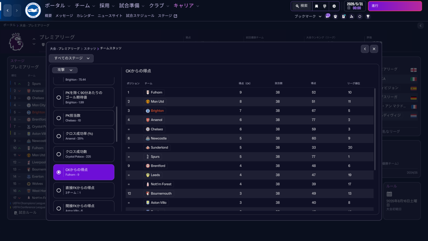This screenshot has width=428, height=241.
Task: Select クロス成功数 stat radio
Action: pyautogui.click(x=59, y=154)
